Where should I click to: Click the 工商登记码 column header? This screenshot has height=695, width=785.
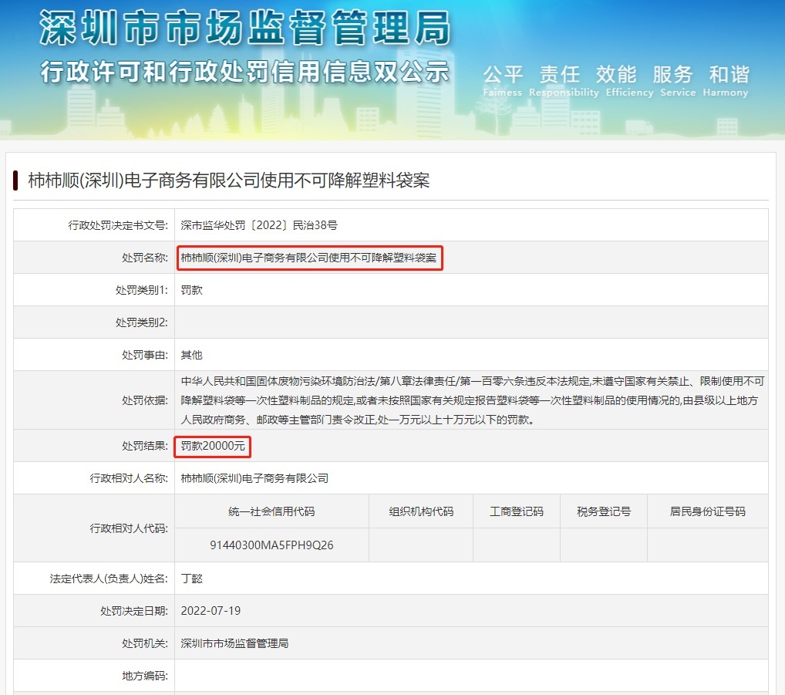coord(516,511)
